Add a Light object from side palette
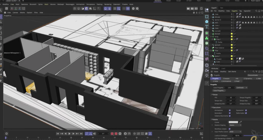 [x=207, y=75]
